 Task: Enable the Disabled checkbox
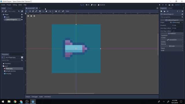pos(173,25)
